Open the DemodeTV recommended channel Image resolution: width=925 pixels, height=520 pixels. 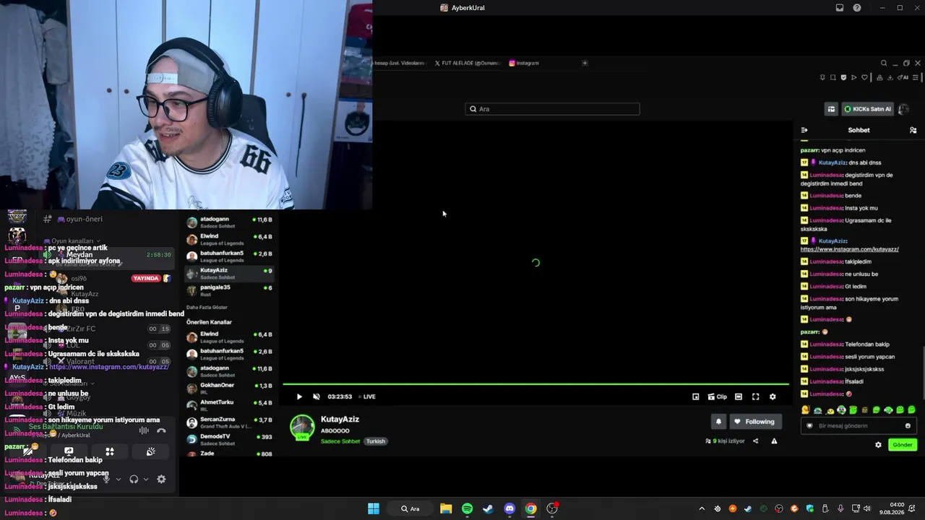[x=230, y=439]
